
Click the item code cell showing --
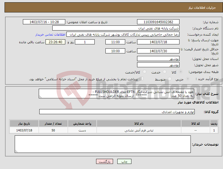[196, 130]
